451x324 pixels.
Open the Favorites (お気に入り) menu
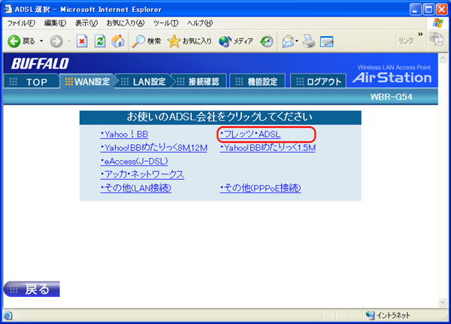pyautogui.click(x=126, y=23)
